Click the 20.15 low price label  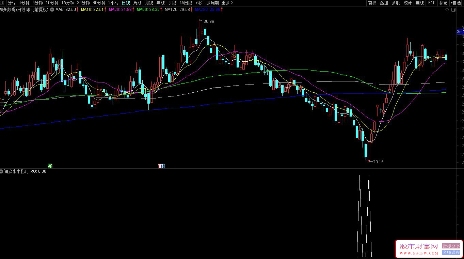pyautogui.click(x=378, y=162)
